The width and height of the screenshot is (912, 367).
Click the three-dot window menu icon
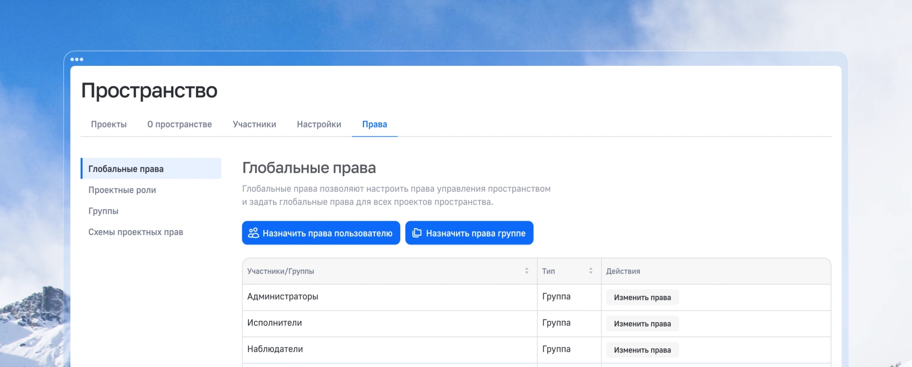tap(77, 59)
